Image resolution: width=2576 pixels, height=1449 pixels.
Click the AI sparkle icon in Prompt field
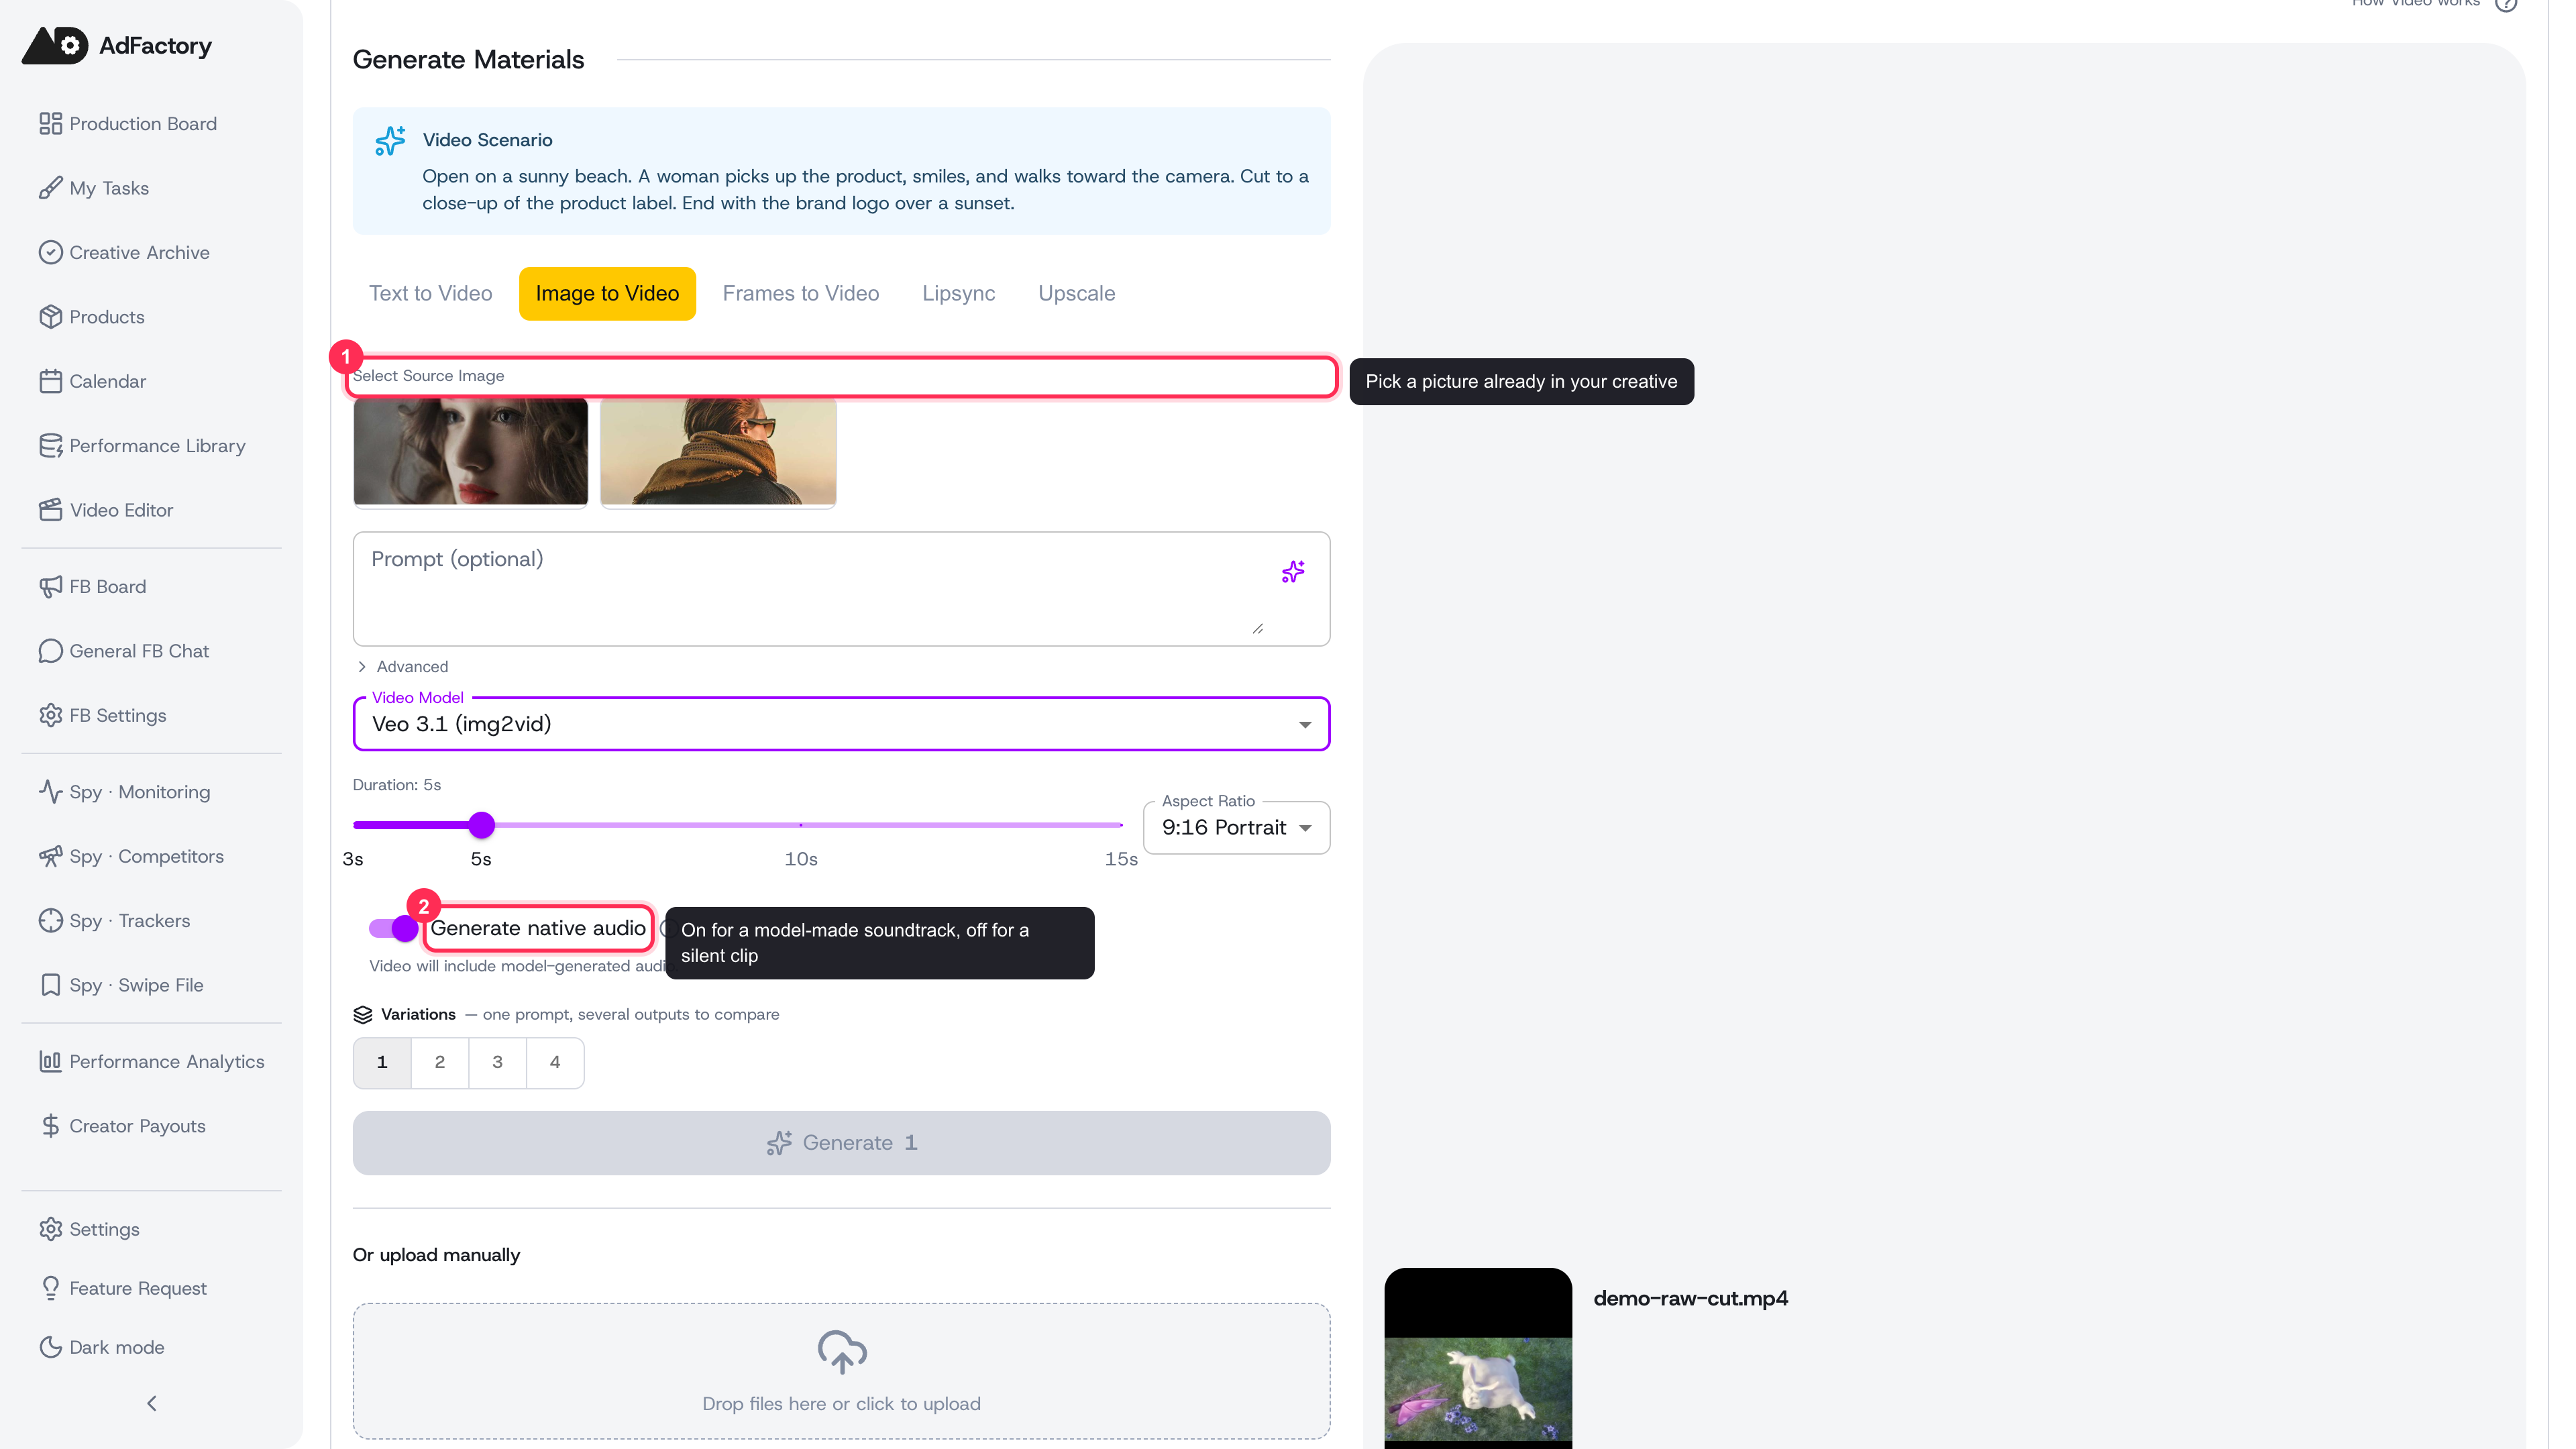(1293, 572)
